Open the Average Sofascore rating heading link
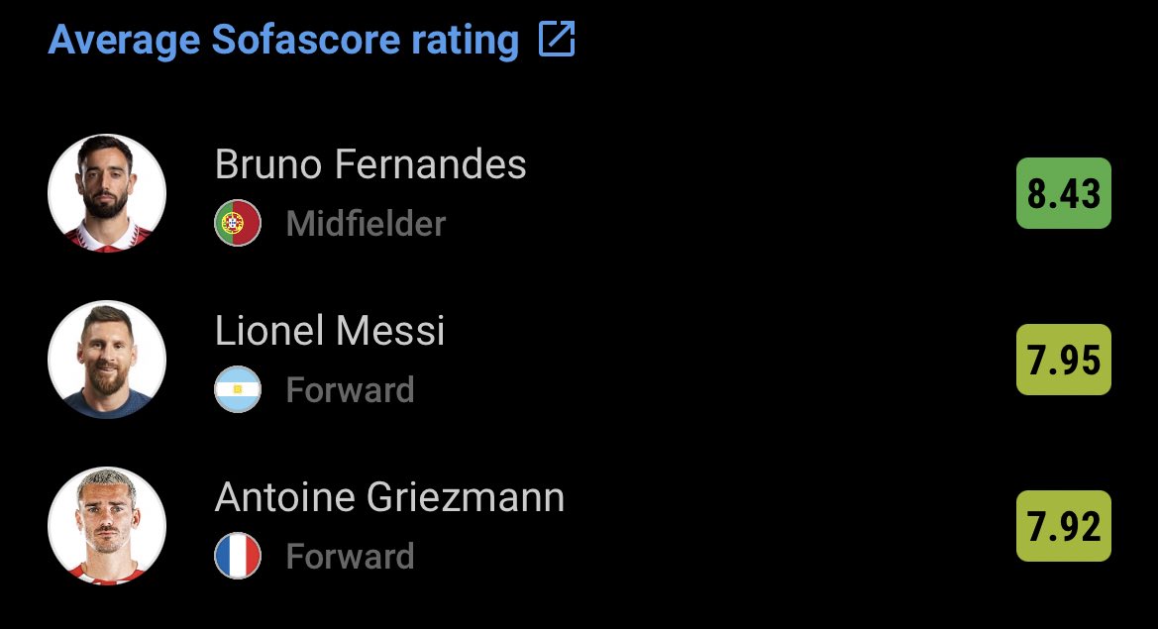1158x629 pixels. click(283, 40)
